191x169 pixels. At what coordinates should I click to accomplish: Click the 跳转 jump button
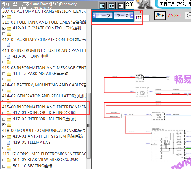160,15
